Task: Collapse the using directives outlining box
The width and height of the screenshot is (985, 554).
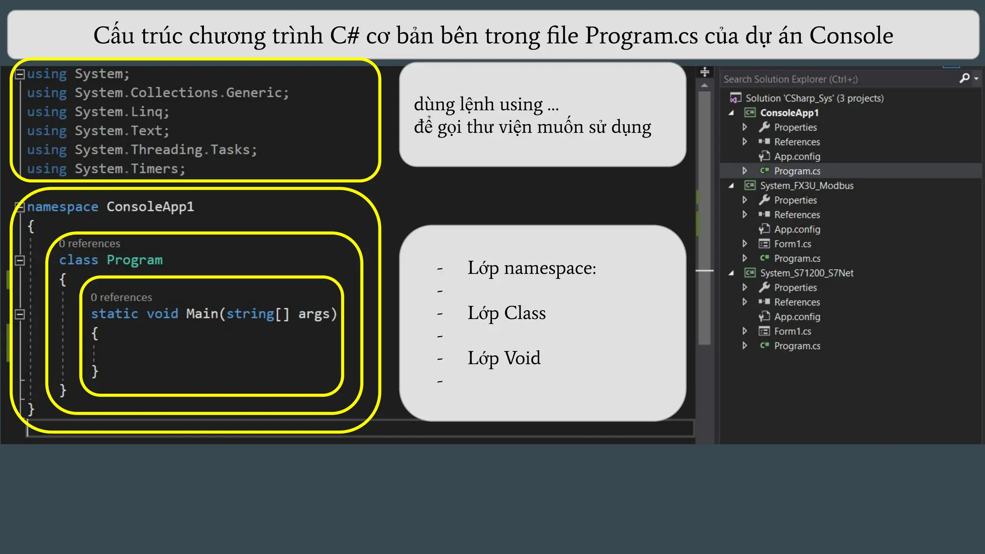Action: (20, 74)
